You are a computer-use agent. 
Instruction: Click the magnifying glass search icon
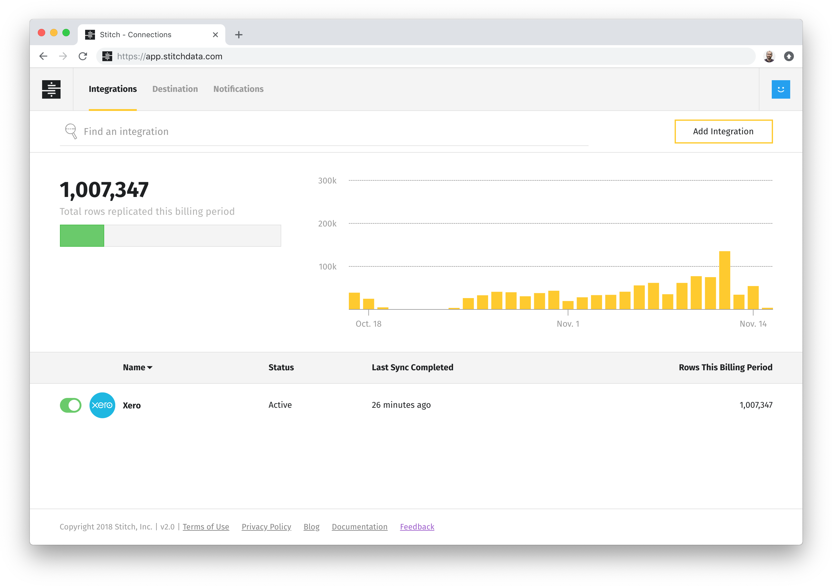click(71, 131)
